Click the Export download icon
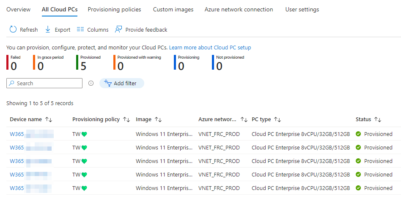 click(x=48, y=30)
